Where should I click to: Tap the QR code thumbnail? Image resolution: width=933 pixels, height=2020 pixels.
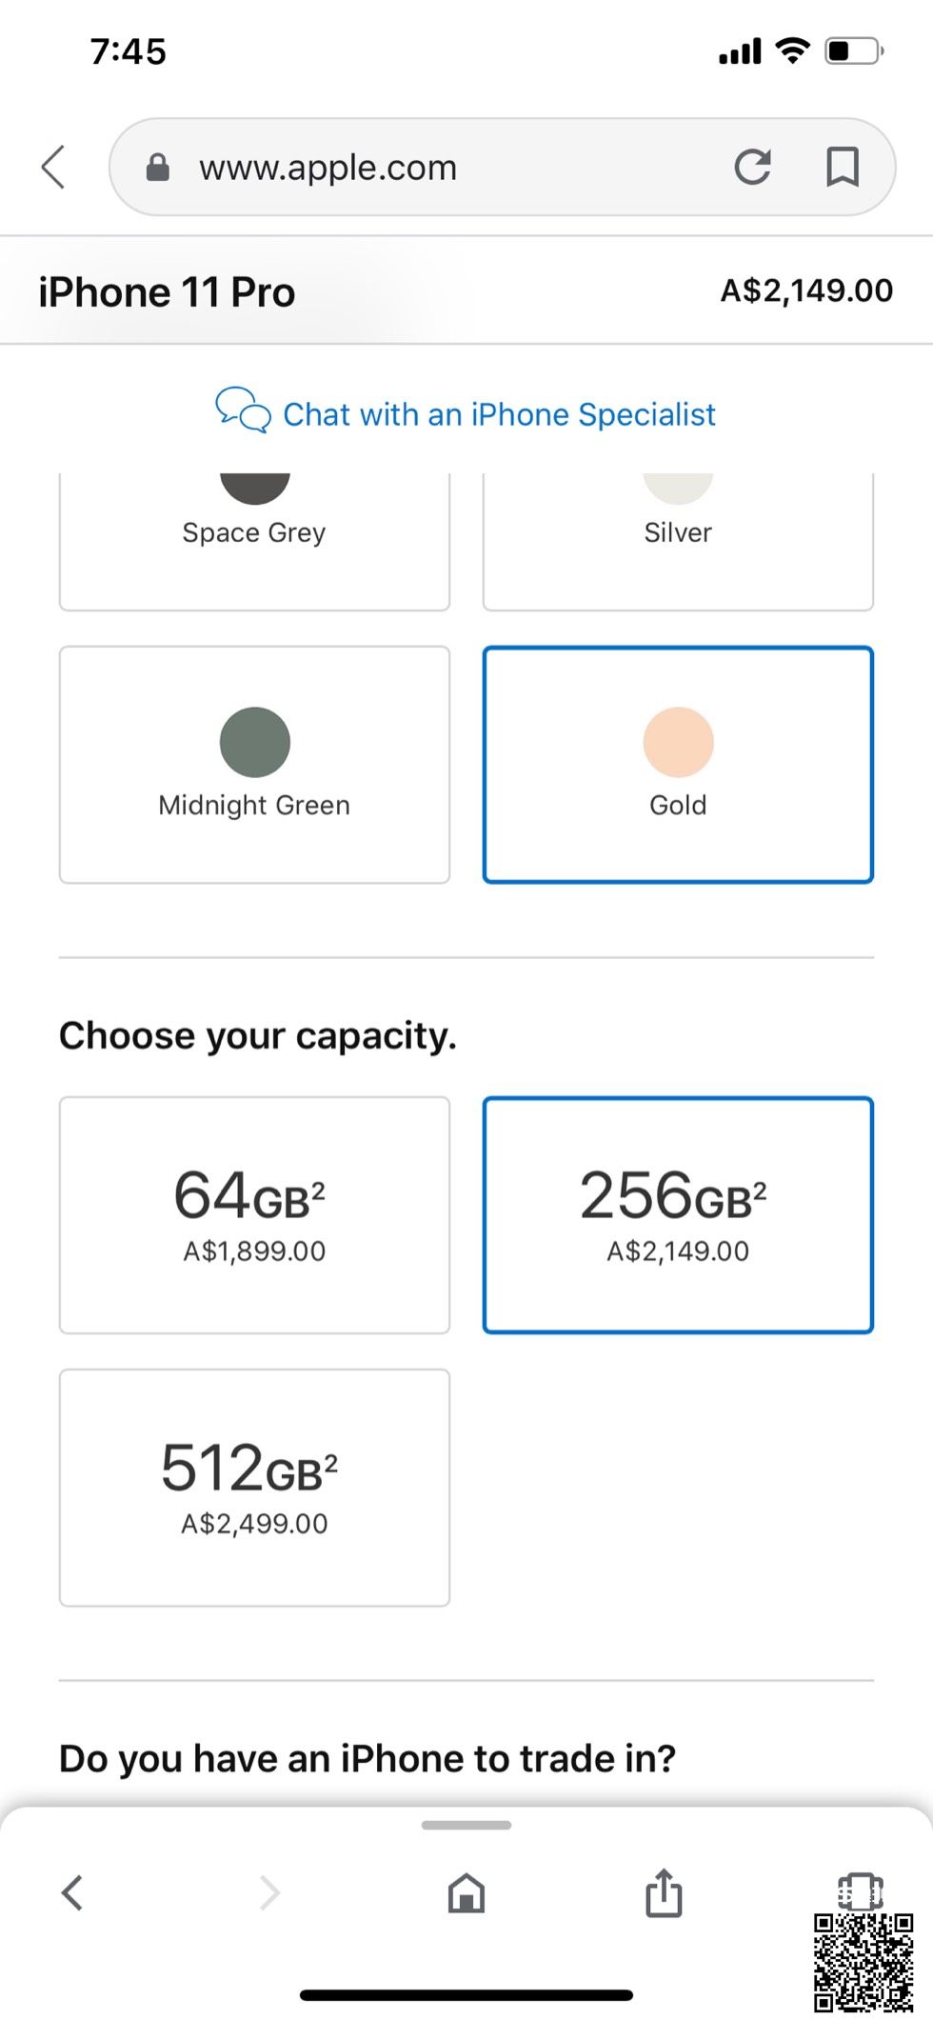(863, 1962)
